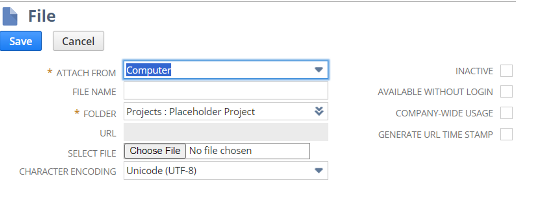Save the file record
Screen dimensions: 551x198
[21, 41]
